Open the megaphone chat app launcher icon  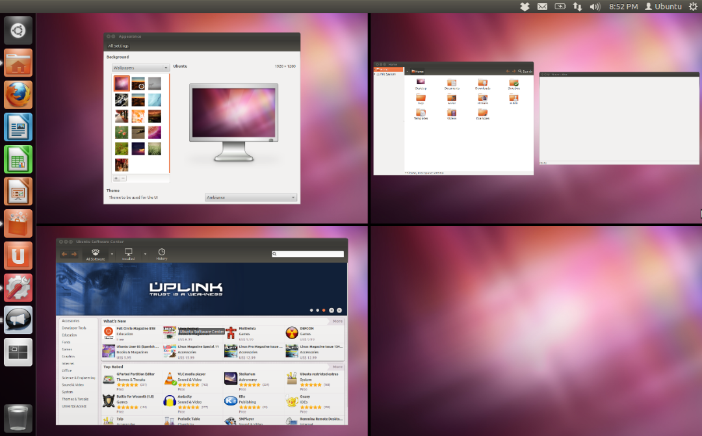[x=18, y=320]
